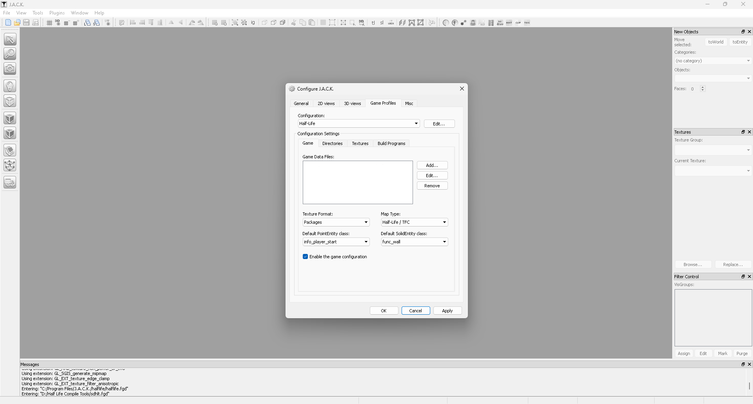Toggle texture lock (tl) in the toolbar

(373, 23)
